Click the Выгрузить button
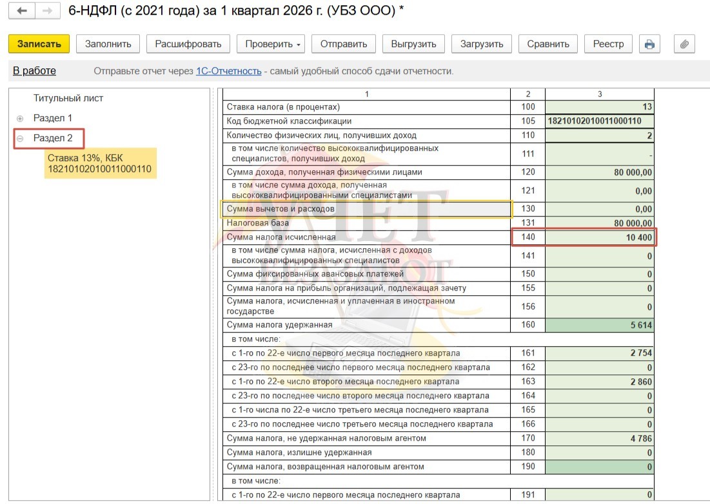 (x=413, y=44)
